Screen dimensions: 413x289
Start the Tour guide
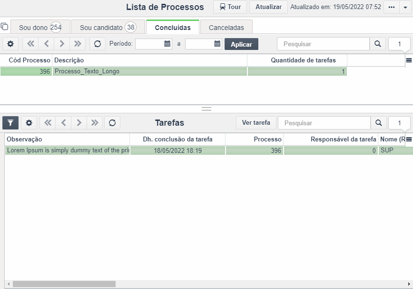(x=230, y=7)
